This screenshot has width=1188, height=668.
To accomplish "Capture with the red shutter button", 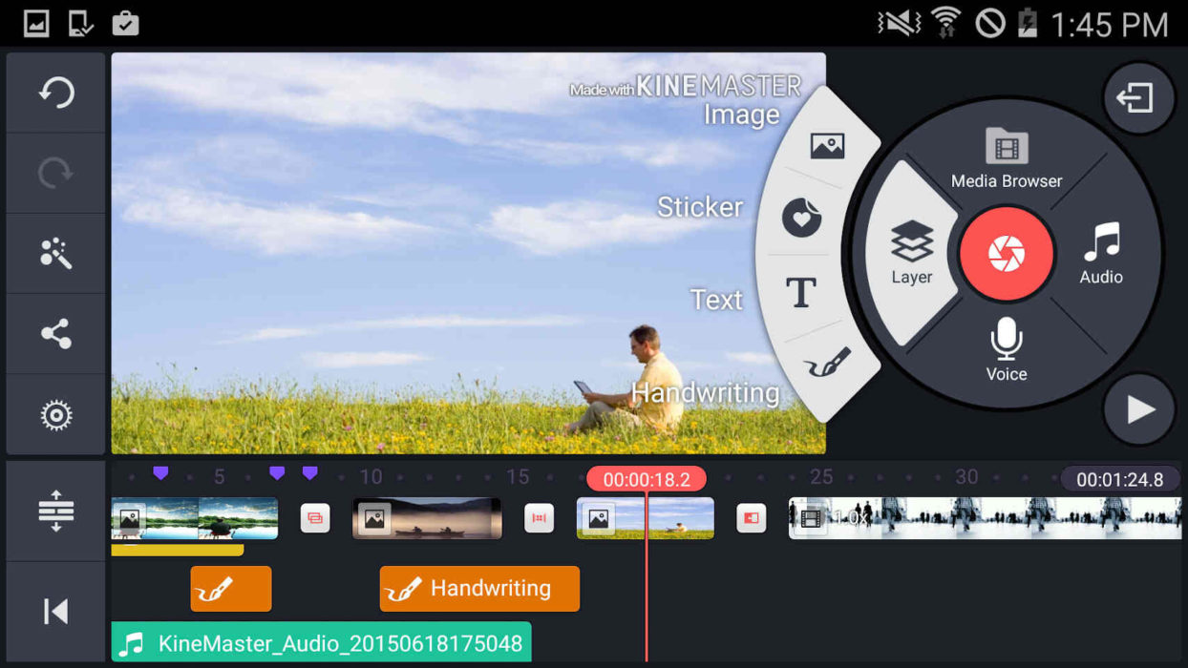I will pyautogui.click(x=1007, y=252).
